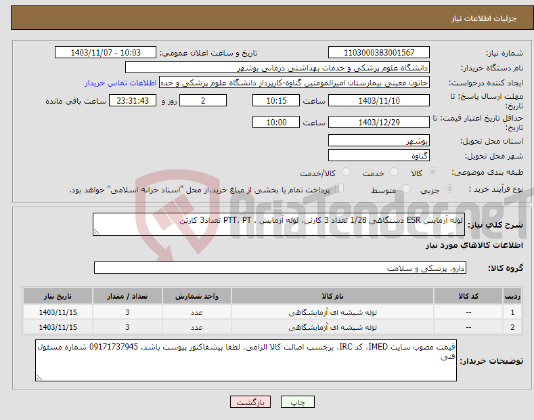
Task: Open اطلاعات تماس خریدار link
Action: [x=120, y=83]
